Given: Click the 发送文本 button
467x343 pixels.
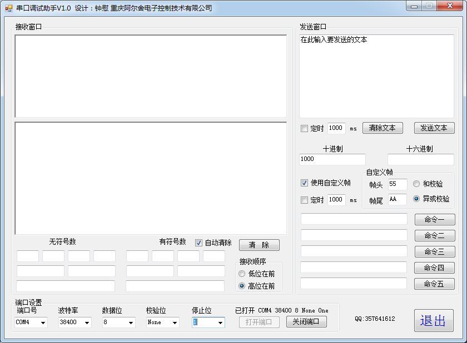Looking at the screenshot, I should pyautogui.click(x=434, y=128).
